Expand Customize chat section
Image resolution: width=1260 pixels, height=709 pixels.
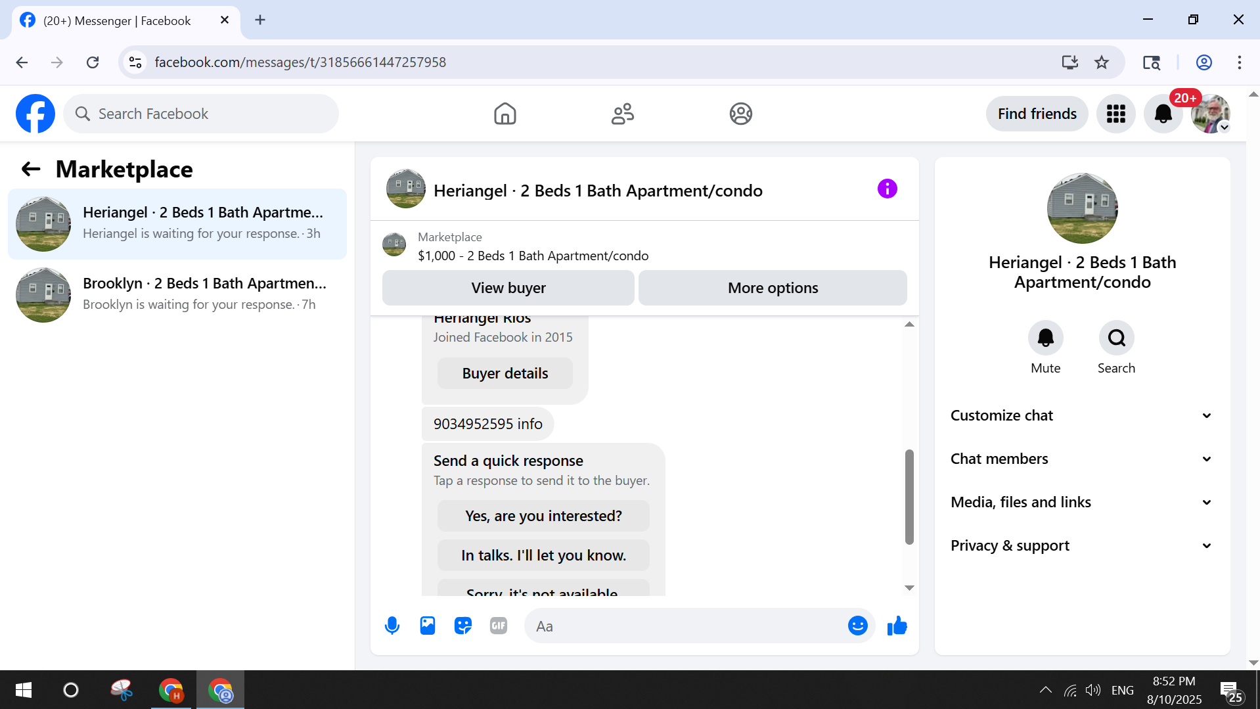pyautogui.click(x=1081, y=415)
